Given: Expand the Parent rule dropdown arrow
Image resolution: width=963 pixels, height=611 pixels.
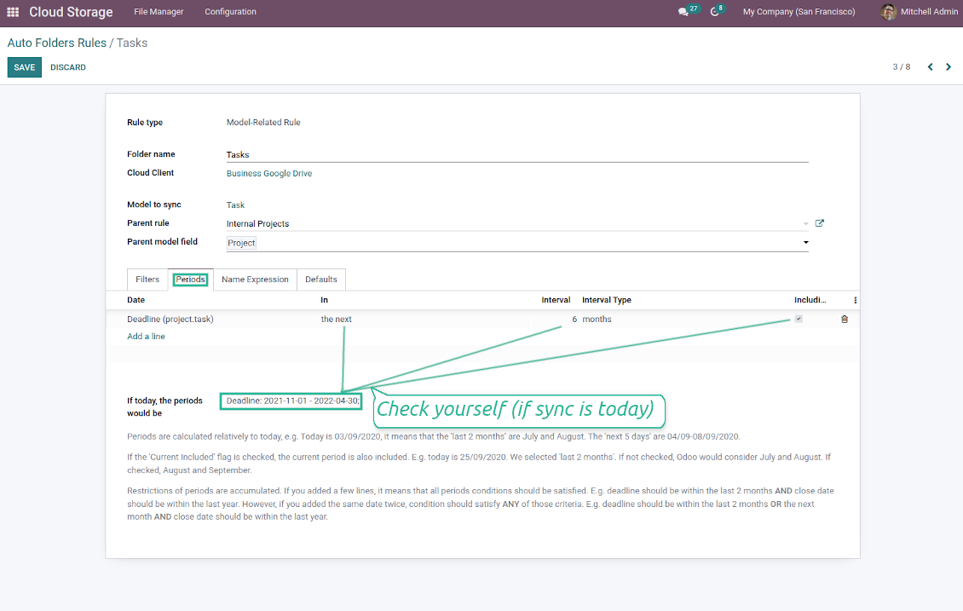Looking at the screenshot, I should (x=805, y=224).
